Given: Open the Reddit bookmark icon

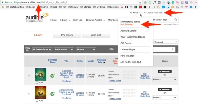Looking at the screenshot, I should (x=131, y=7).
